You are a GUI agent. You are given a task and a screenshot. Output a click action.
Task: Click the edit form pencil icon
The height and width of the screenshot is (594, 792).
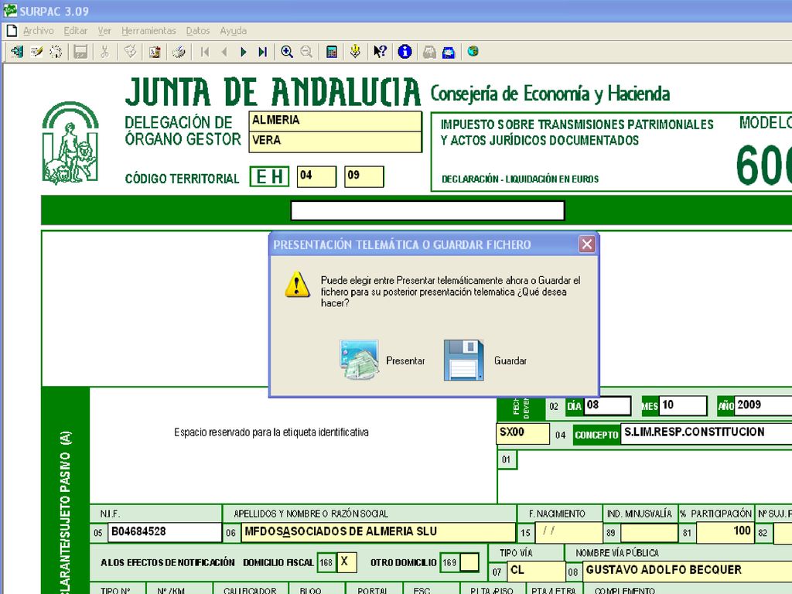coord(36,52)
